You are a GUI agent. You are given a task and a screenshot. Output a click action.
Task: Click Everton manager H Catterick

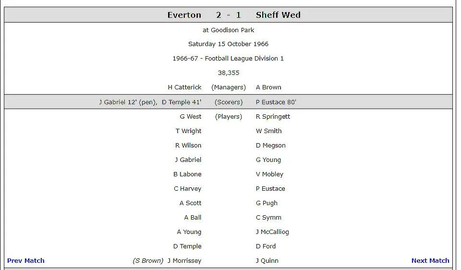[184, 87]
